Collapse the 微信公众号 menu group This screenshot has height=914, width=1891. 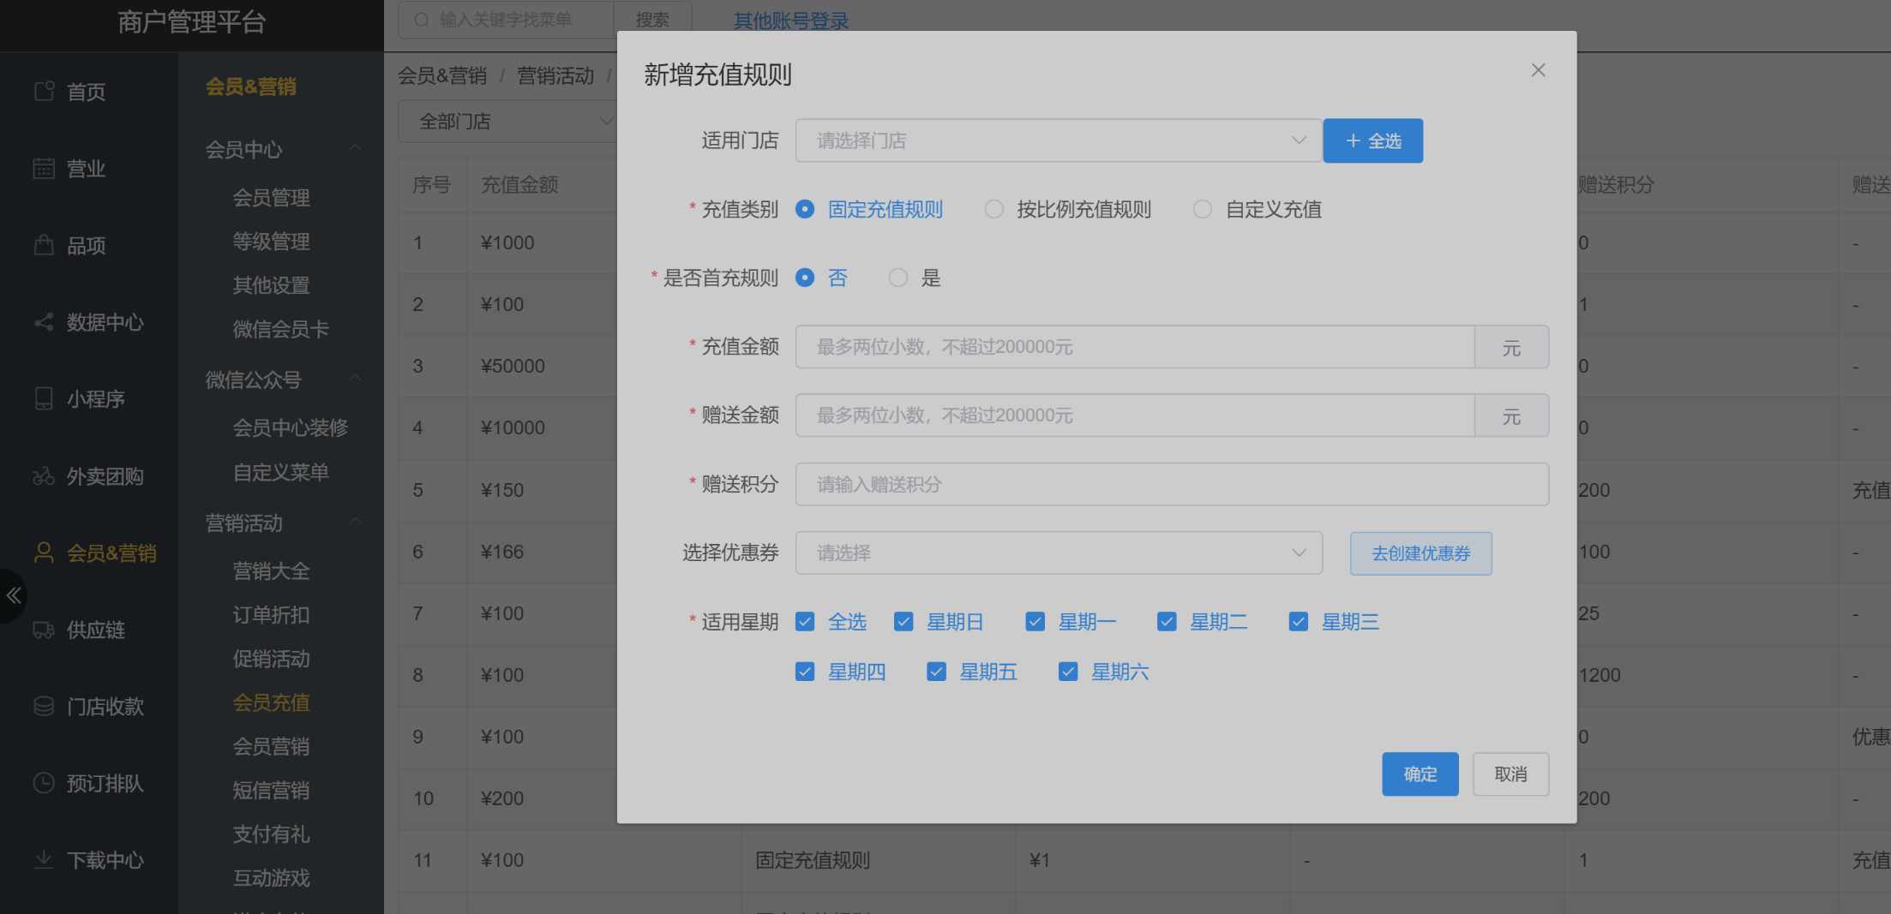[355, 379]
